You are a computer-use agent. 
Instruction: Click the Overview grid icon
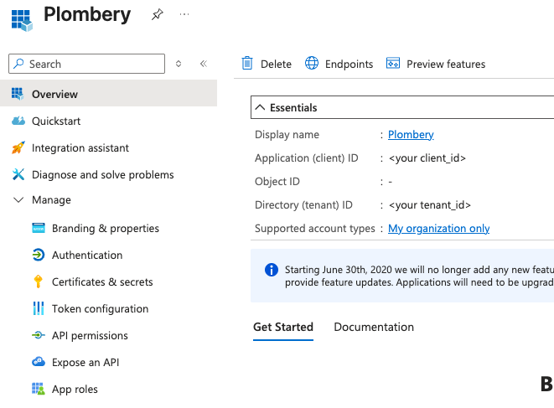pos(18,94)
